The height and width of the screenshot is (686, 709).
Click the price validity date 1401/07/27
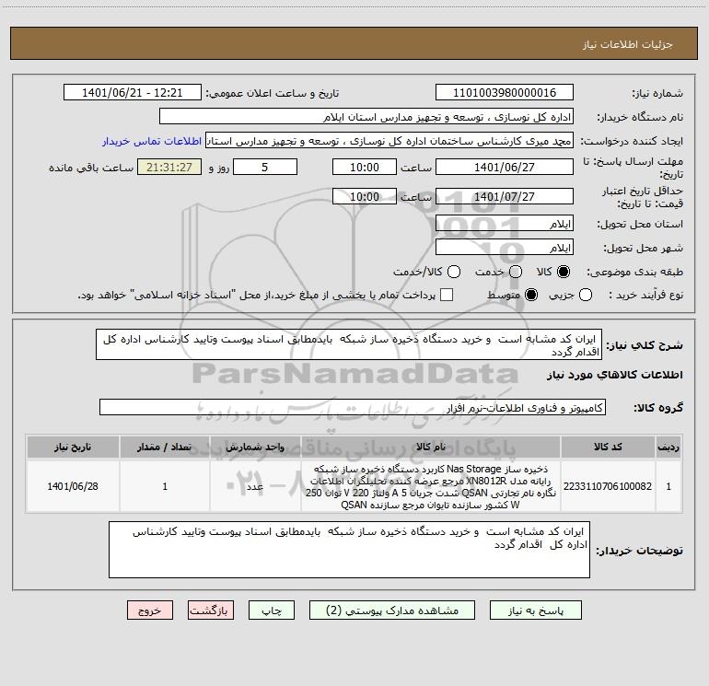[x=505, y=196]
